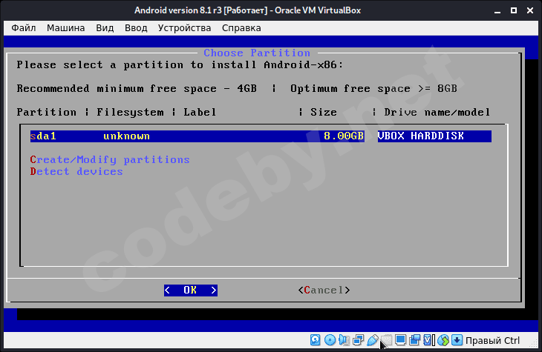Open the Устройства menu
This screenshot has height=352, width=542.
coord(184,27)
